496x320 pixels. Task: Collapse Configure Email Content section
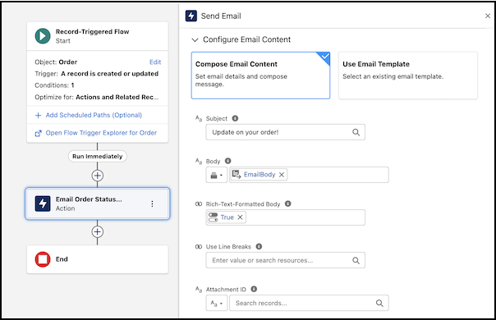(x=195, y=40)
